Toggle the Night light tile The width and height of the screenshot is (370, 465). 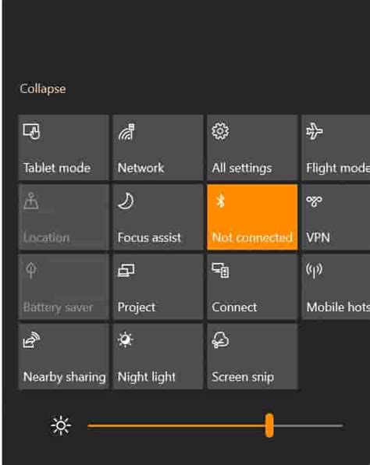[x=158, y=357]
